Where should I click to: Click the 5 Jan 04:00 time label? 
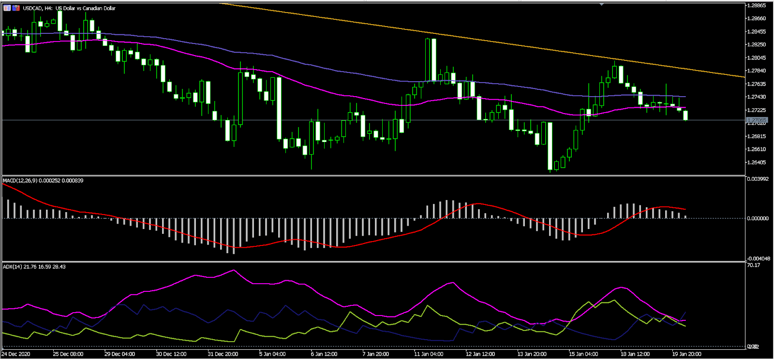[272, 354]
